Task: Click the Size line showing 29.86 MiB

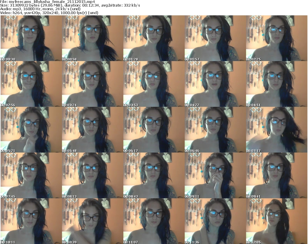Action: click(x=70, y=5)
